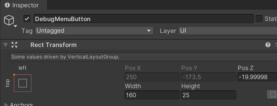Click the Inspector info icon

click(8, 5)
